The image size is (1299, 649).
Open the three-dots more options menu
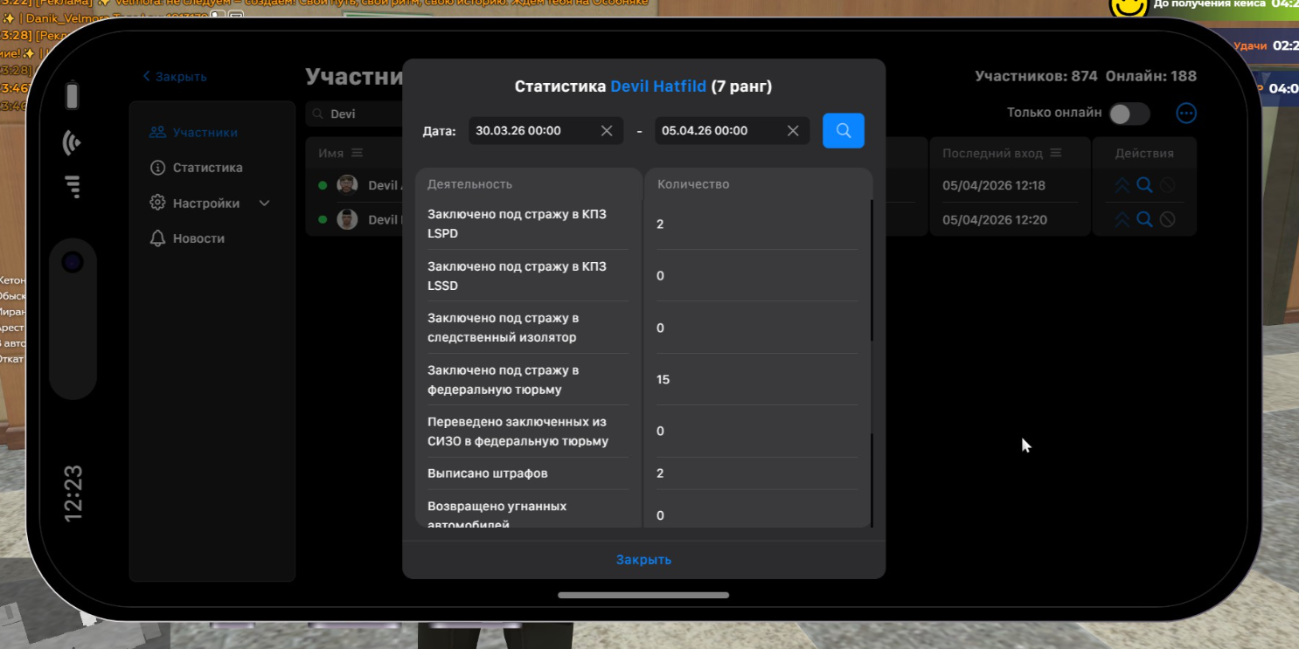coord(1185,113)
